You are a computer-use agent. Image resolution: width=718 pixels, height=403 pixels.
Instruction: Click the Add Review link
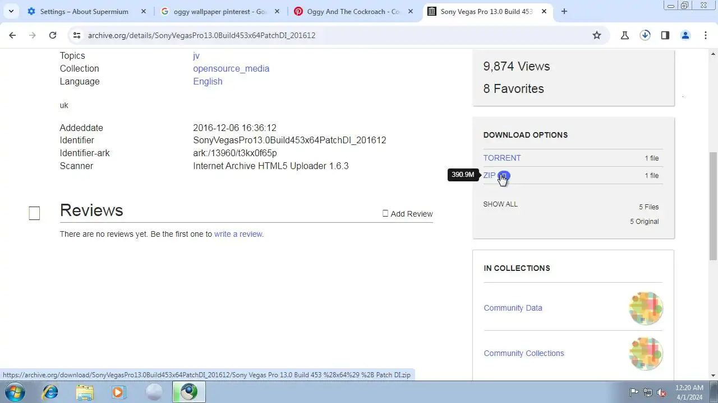click(x=408, y=214)
